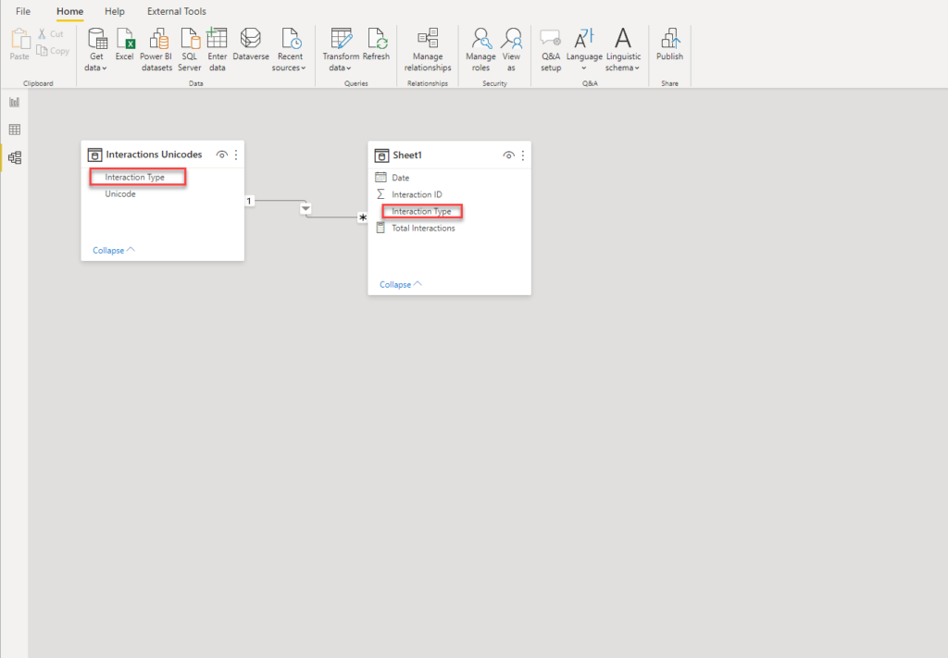The height and width of the screenshot is (658, 948).
Task: Open Q&A setup
Action: tap(551, 50)
